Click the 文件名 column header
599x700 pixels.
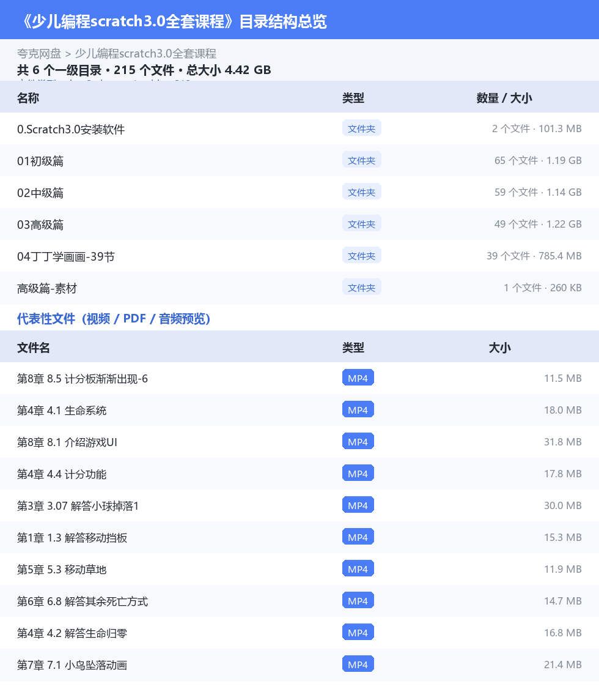(x=34, y=348)
